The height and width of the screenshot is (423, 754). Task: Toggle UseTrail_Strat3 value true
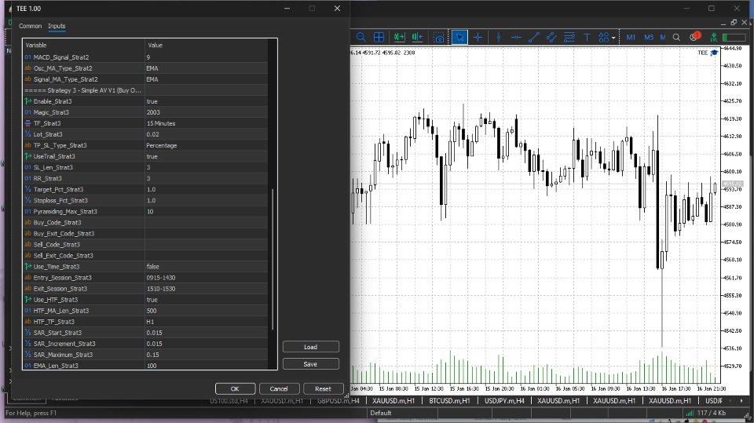[x=207, y=156]
